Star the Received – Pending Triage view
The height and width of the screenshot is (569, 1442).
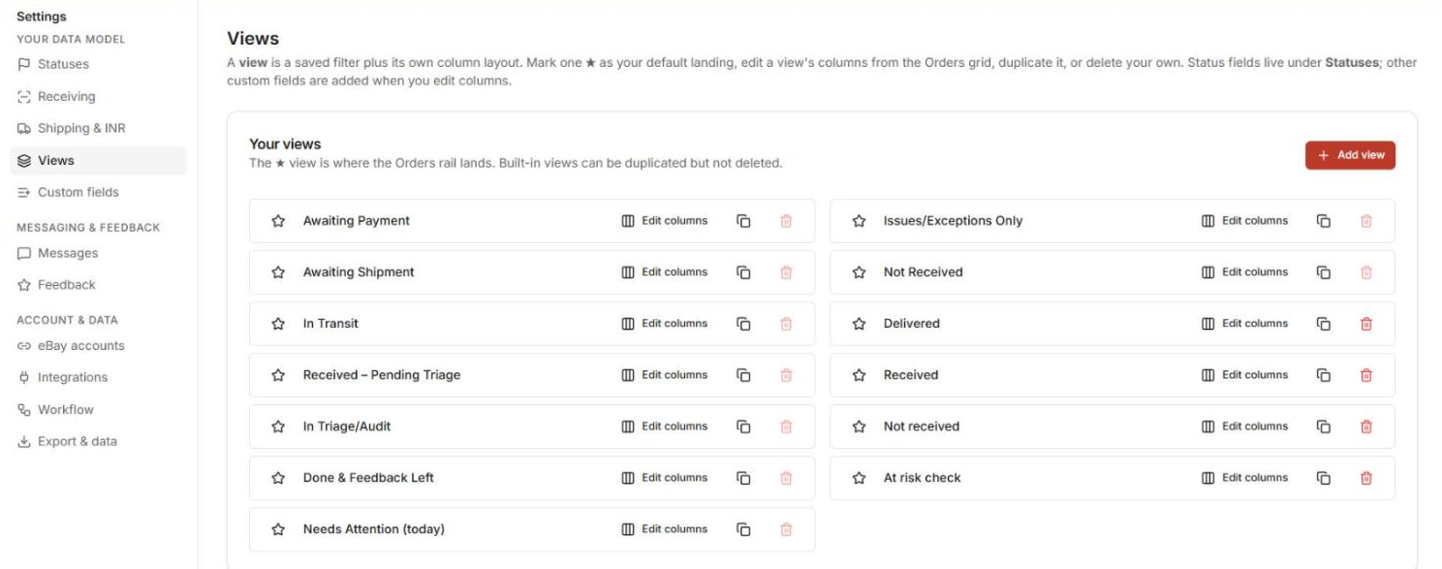point(278,375)
